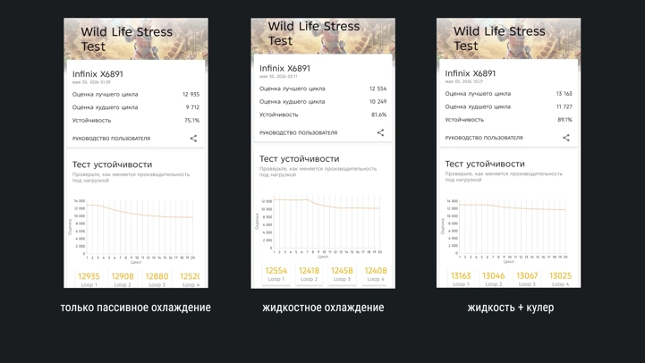
Task: Tap share icon in passive cooling result
Action: tap(193, 139)
